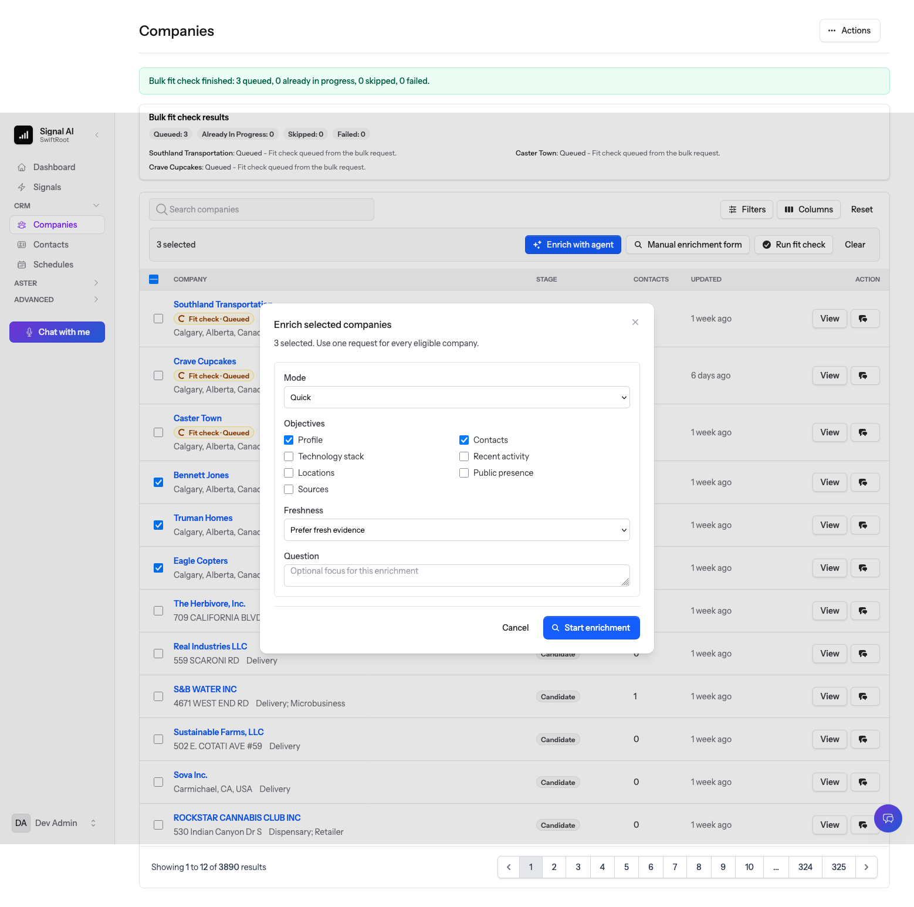Click Start enrichment button
This screenshot has width=914, height=907.
tap(591, 628)
